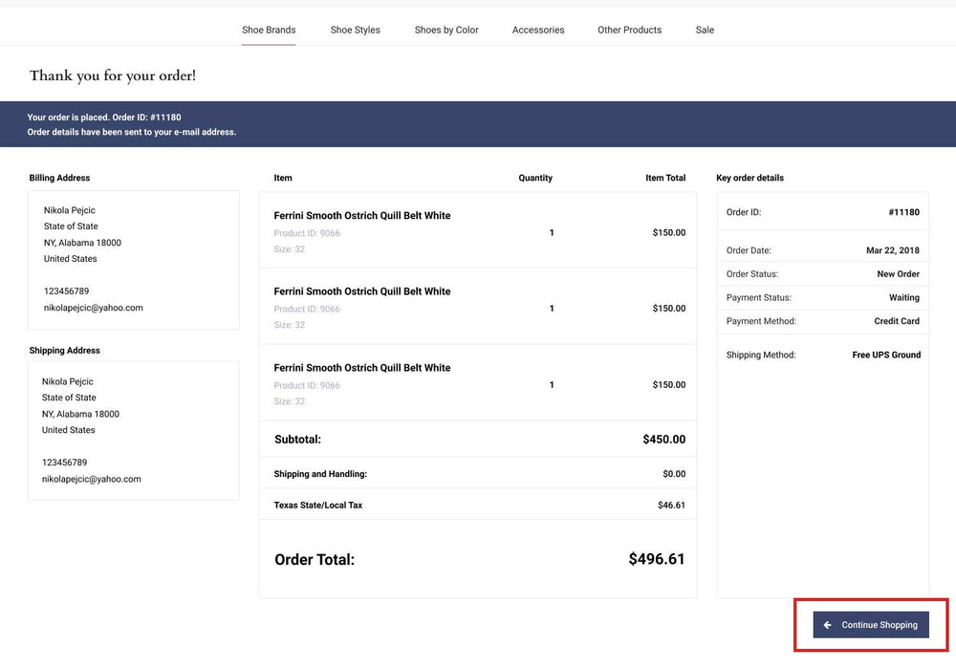This screenshot has height=668, width=956.
Task: Click the Texas State/Local Tax row
Action: 478,505
